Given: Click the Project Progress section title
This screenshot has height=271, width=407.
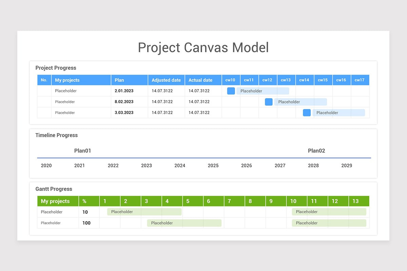Looking at the screenshot, I should pos(56,68).
